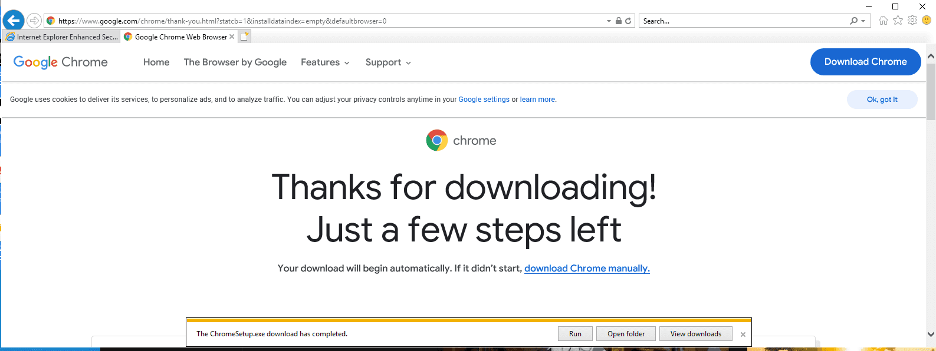Expand the address bar autocomplete dropdown arrow

coord(609,21)
